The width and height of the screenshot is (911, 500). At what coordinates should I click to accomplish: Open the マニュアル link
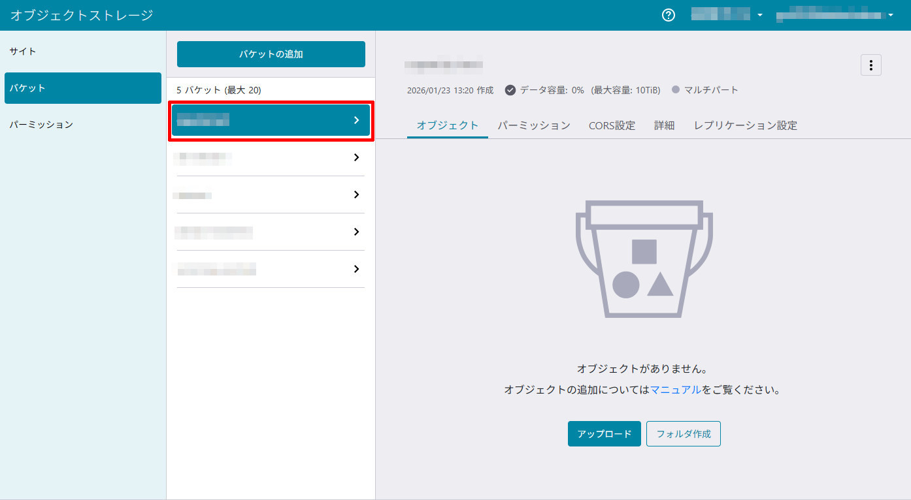click(x=675, y=390)
